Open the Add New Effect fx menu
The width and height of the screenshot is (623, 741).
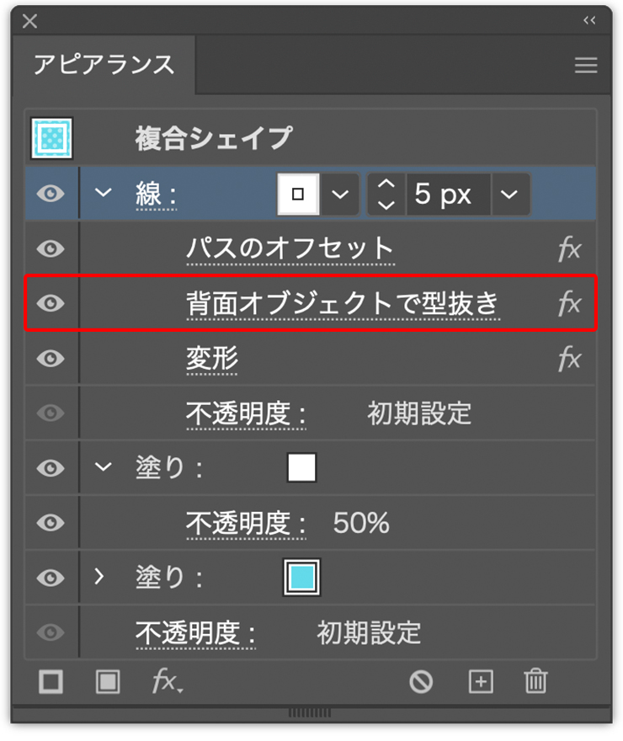(x=167, y=681)
